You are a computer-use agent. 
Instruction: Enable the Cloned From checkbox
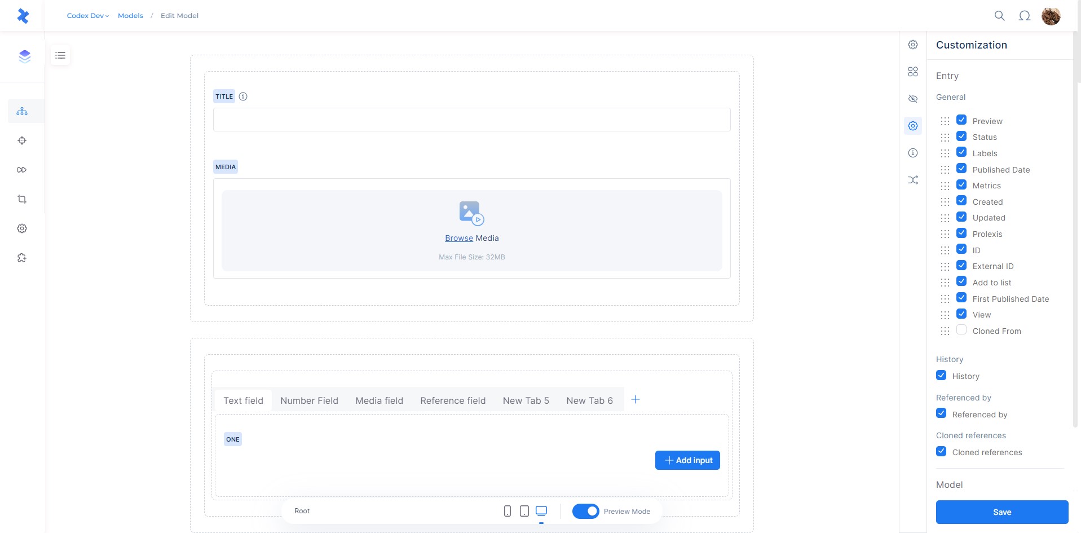[x=961, y=330]
